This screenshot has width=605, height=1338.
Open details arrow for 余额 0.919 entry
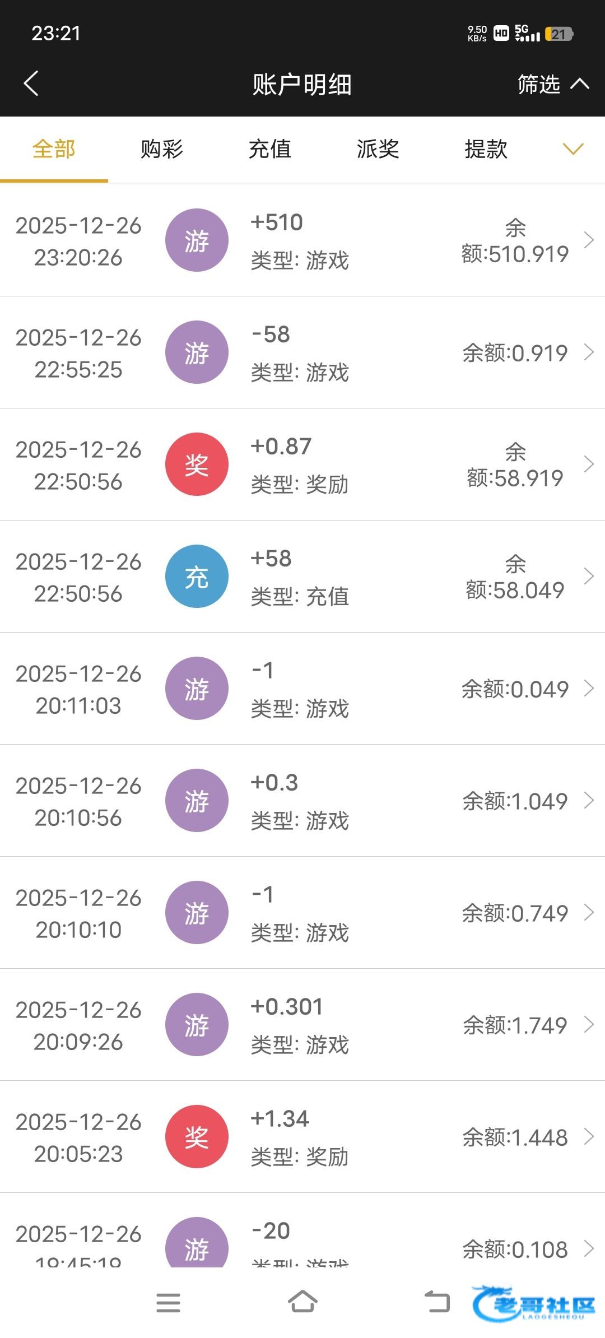point(588,352)
